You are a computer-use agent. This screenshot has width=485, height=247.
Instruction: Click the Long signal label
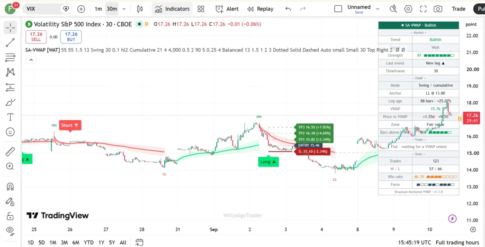[x=269, y=162]
